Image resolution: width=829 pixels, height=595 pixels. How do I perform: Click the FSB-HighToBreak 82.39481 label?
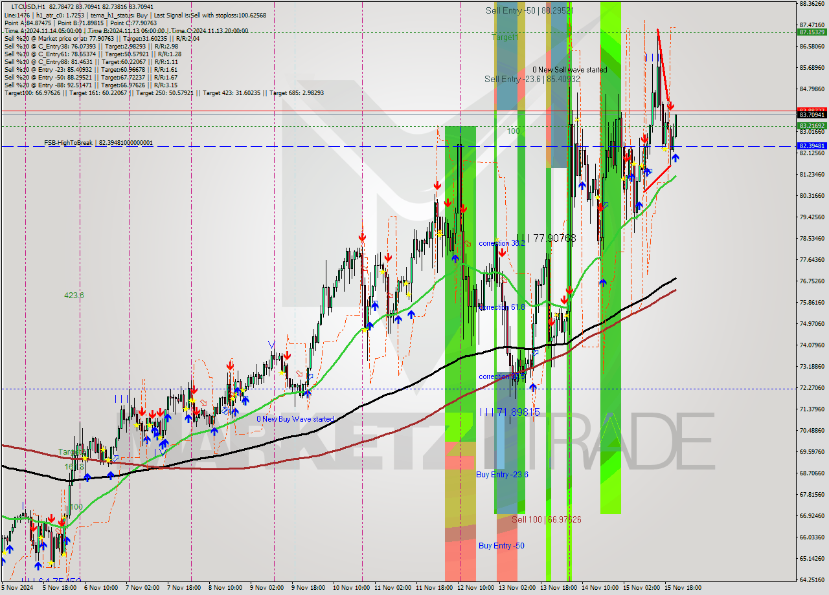[98, 142]
